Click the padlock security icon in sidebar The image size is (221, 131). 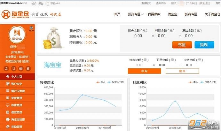[x=28, y=68]
